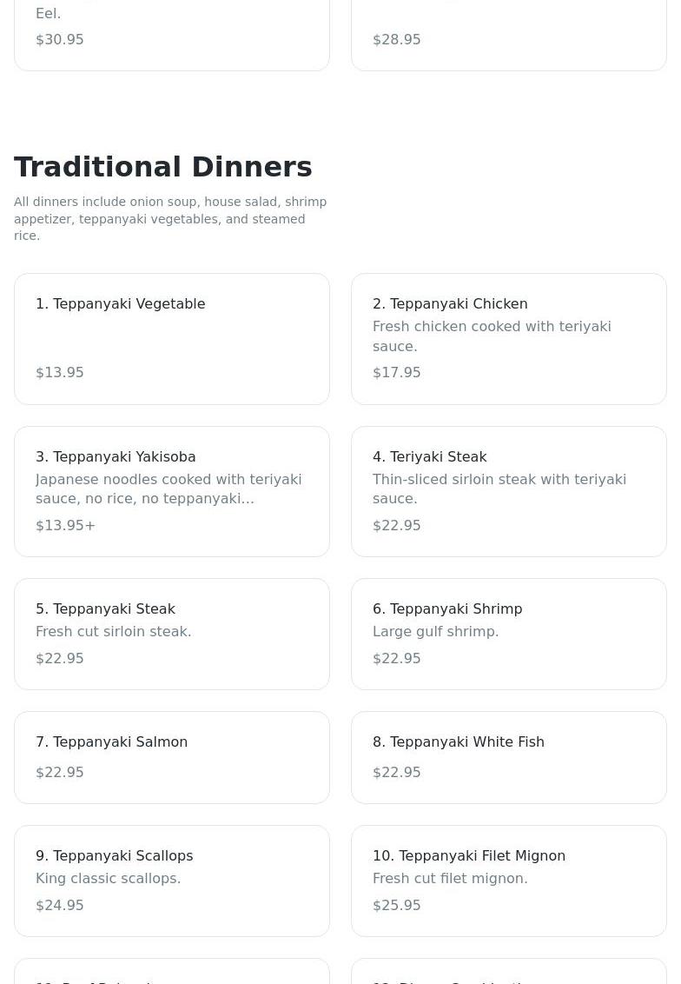
Task: Click the item card priced $30.95
Action: point(171,35)
